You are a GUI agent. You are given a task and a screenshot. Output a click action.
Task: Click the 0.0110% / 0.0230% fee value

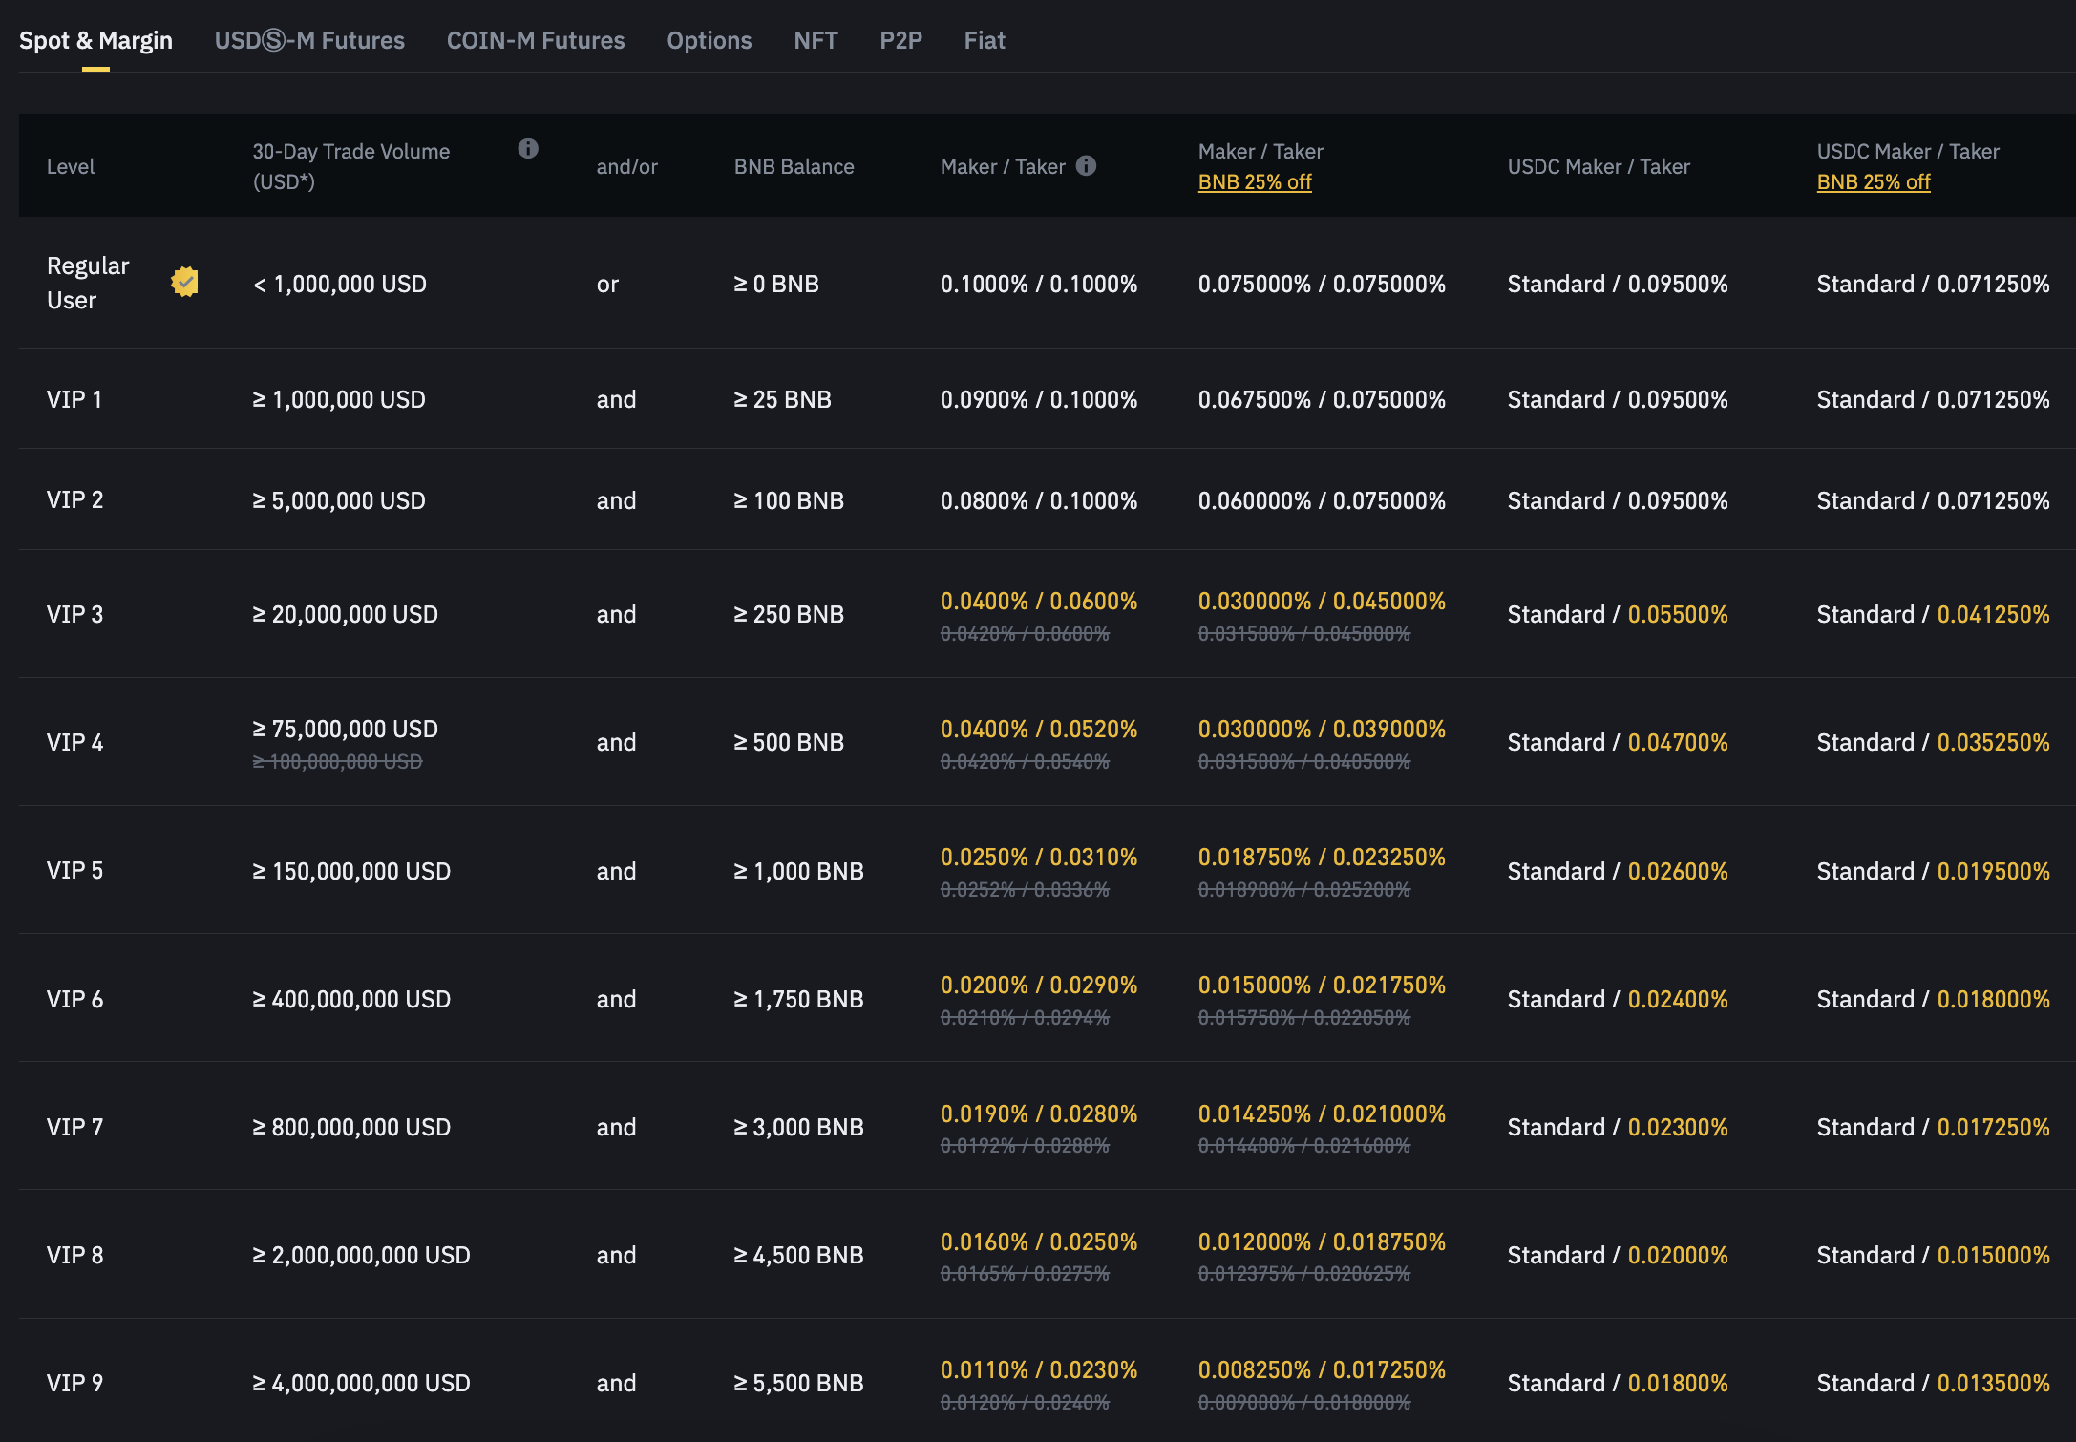coord(1039,1369)
